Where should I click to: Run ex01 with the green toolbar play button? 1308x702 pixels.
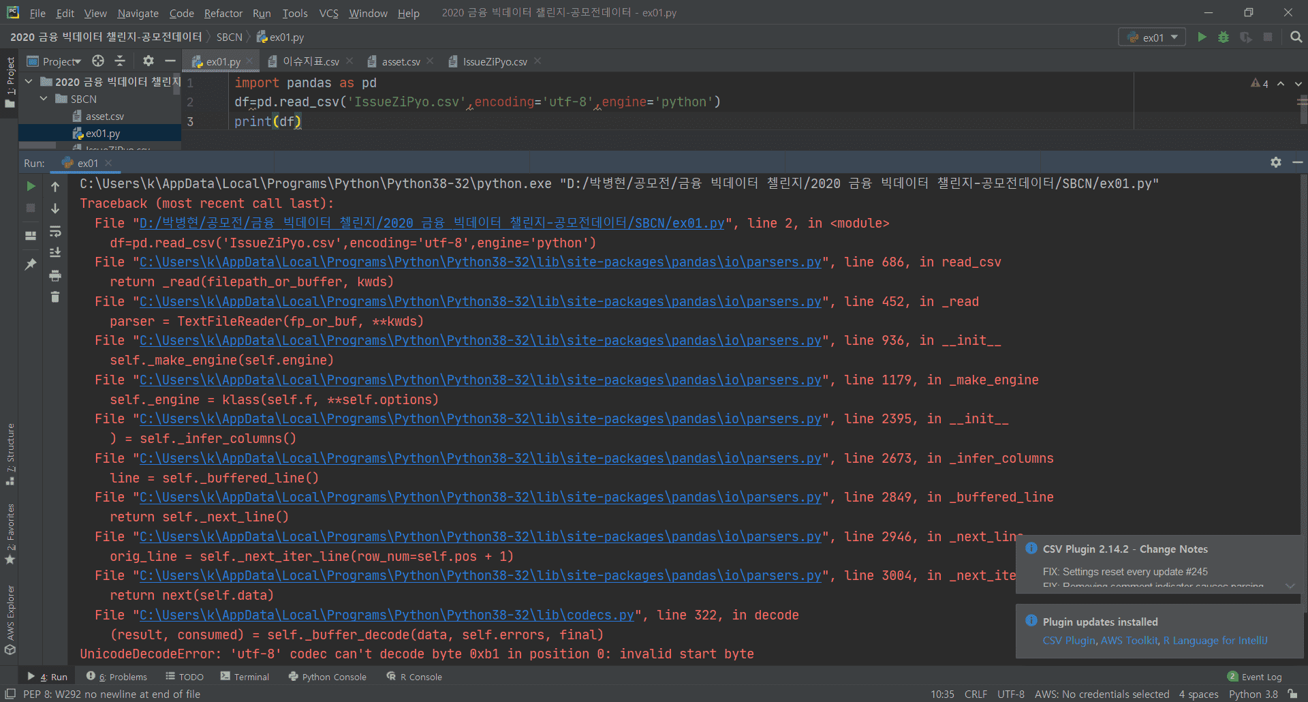click(x=1202, y=37)
